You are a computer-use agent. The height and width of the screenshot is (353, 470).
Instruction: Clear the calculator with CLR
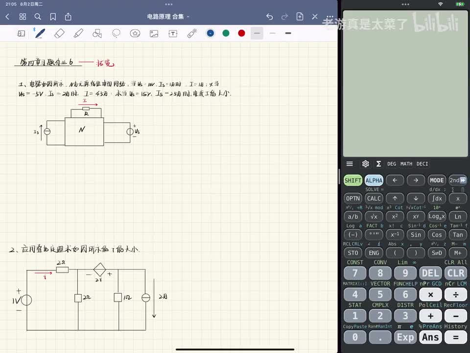point(456,273)
